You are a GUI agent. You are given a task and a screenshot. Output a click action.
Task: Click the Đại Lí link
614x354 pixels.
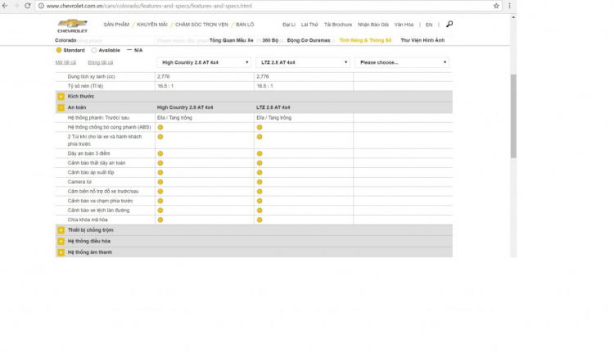[x=289, y=25]
